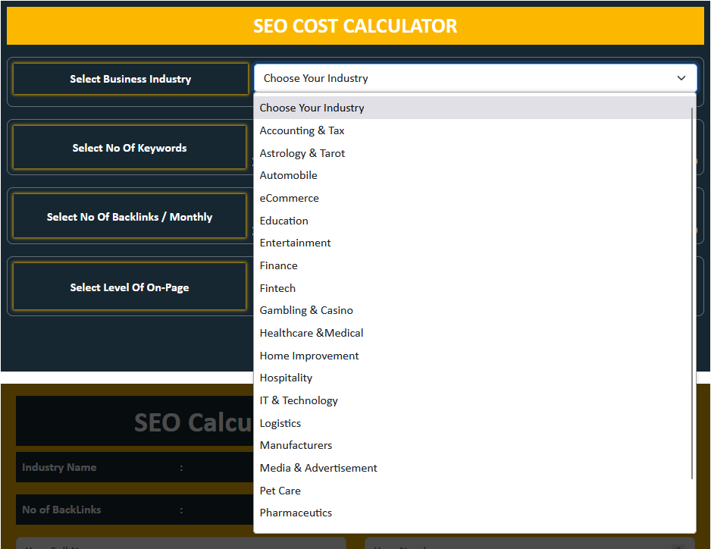Screen dimensions: 711x549
Task: Select Hospitality industry option
Action: (286, 378)
